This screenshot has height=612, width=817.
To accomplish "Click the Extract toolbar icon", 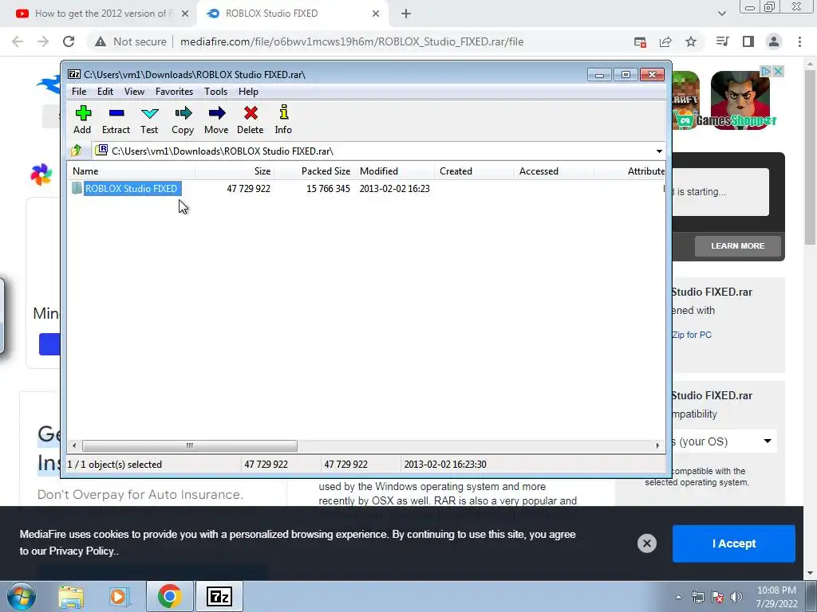I will click(116, 120).
